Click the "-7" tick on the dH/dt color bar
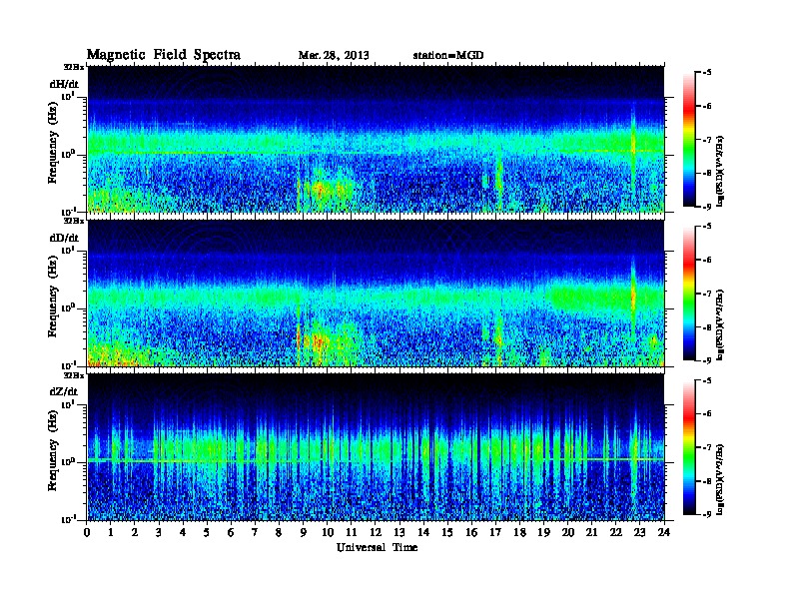 click(707, 140)
